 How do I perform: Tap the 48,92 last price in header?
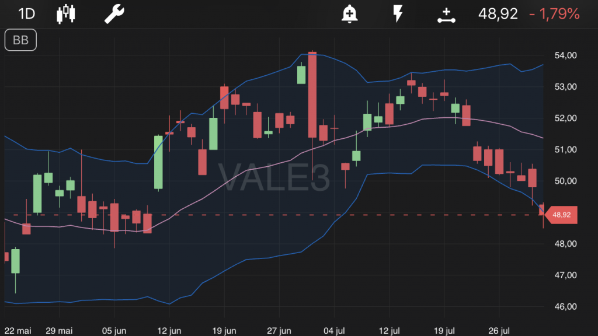click(498, 14)
